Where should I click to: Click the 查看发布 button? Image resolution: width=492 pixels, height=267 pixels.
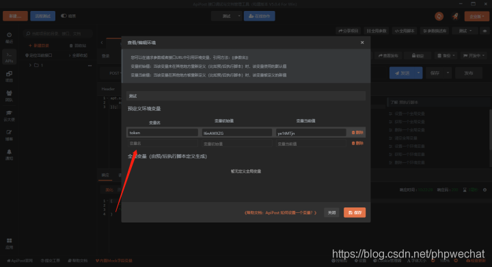(388, 55)
